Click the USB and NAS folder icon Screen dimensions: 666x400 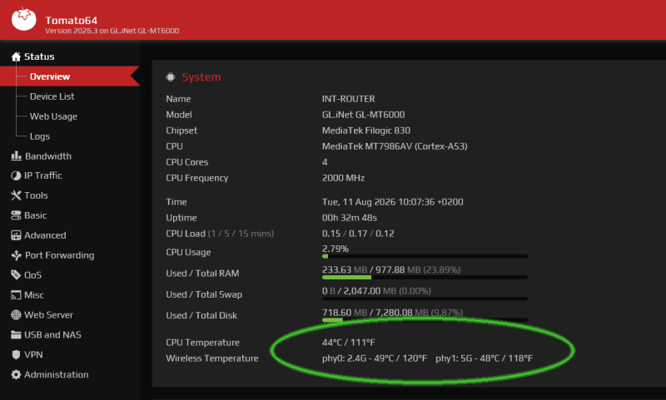[16, 334]
